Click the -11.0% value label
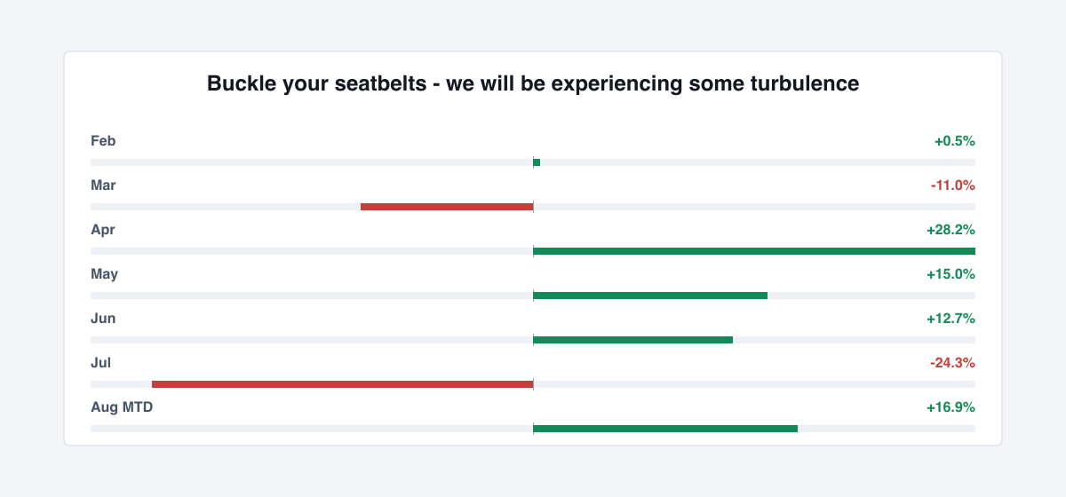This screenshot has width=1066, height=497. pos(953,185)
